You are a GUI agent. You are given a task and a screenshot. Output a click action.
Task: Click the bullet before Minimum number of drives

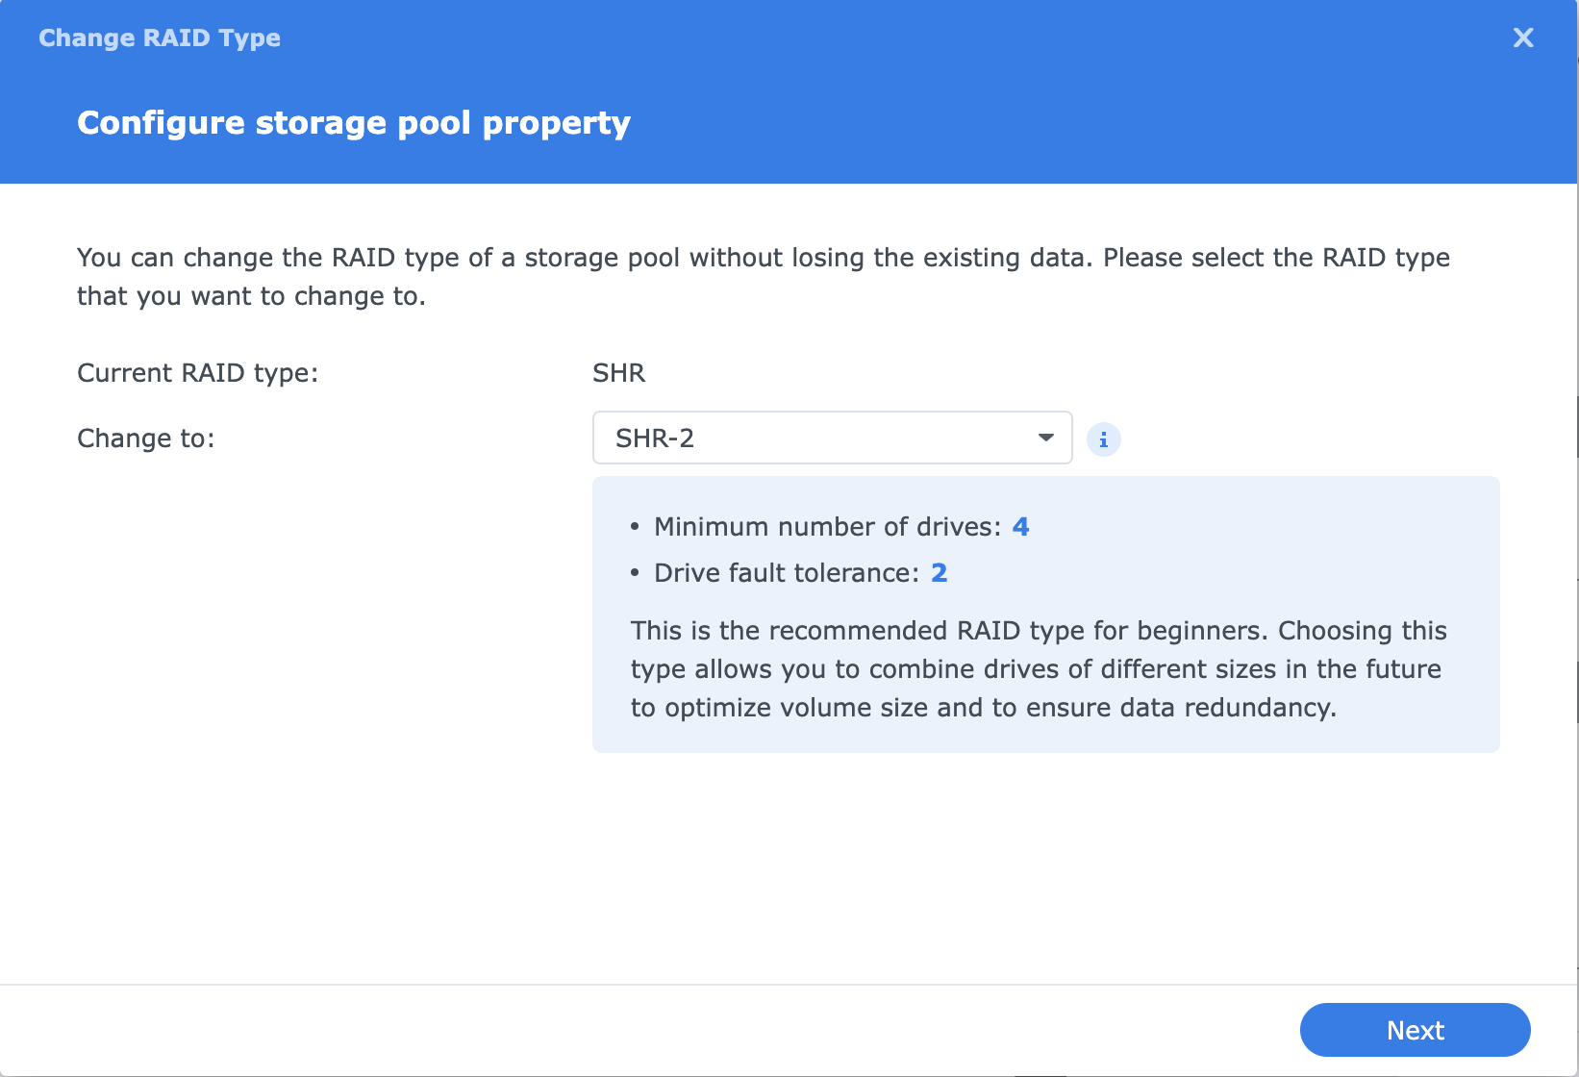coord(635,527)
